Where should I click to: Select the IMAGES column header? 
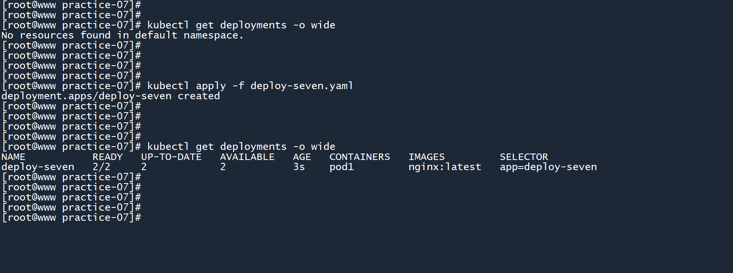click(x=426, y=157)
